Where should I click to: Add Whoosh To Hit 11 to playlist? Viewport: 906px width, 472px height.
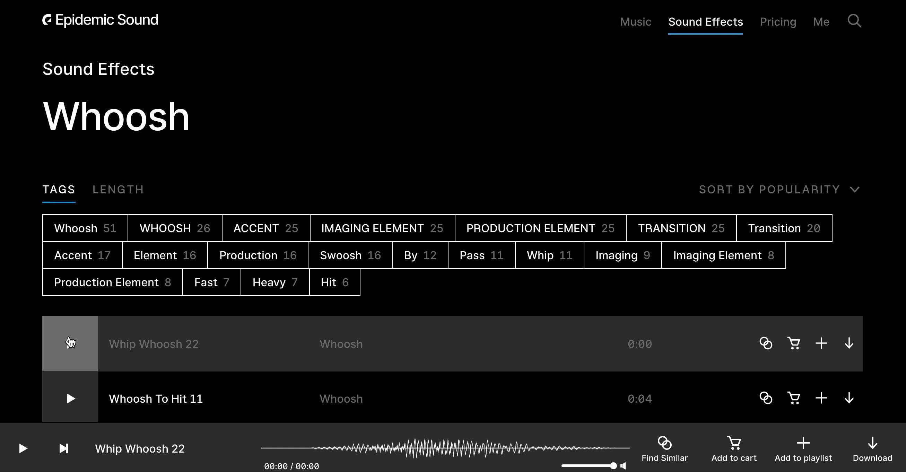pos(821,398)
